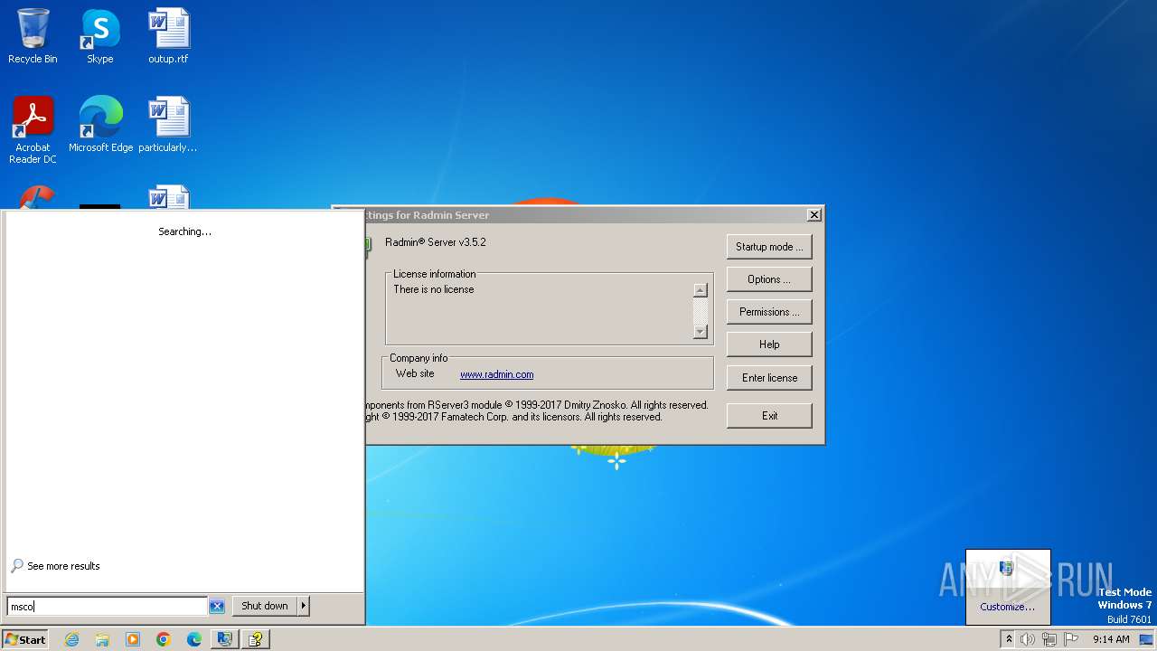Open Action Center flag icon
The image size is (1157, 651).
coord(1071,639)
